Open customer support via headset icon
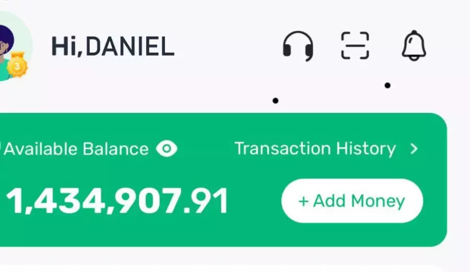Screen dimensions: 470x272 pyautogui.click(x=298, y=46)
